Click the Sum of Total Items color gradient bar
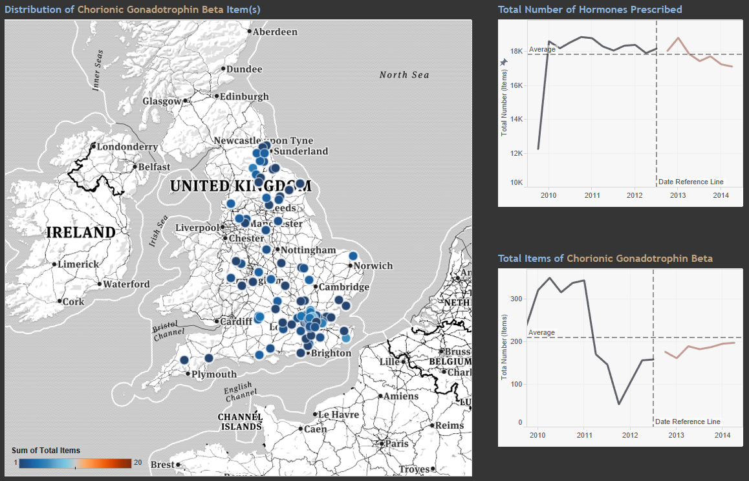The width and height of the screenshot is (749, 481). [x=76, y=463]
